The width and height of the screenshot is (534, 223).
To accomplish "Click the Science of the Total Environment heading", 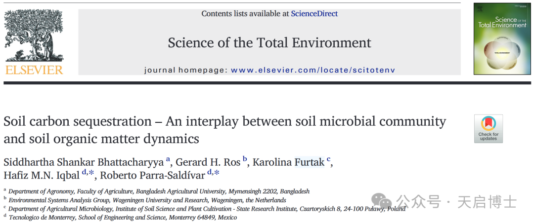I will click(269, 43).
